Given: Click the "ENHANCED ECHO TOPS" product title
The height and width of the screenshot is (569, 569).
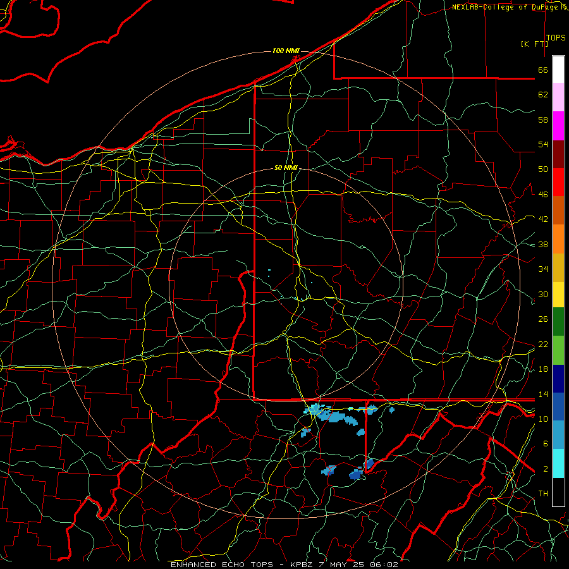Looking at the screenshot, I should (221, 565).
